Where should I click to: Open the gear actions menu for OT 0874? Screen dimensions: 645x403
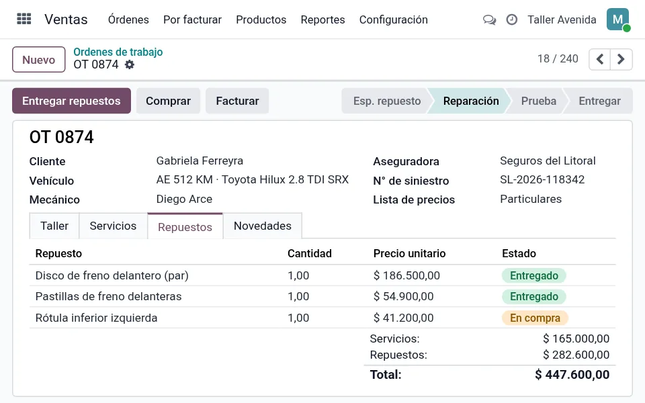pyautogui.click(x=130, y=64)
